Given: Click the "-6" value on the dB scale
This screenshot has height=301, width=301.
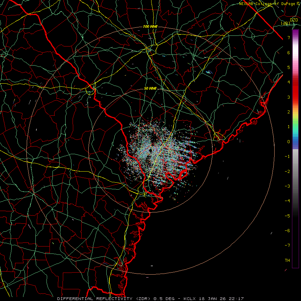Looking at the screenshot, I should [x=287, y=231].
